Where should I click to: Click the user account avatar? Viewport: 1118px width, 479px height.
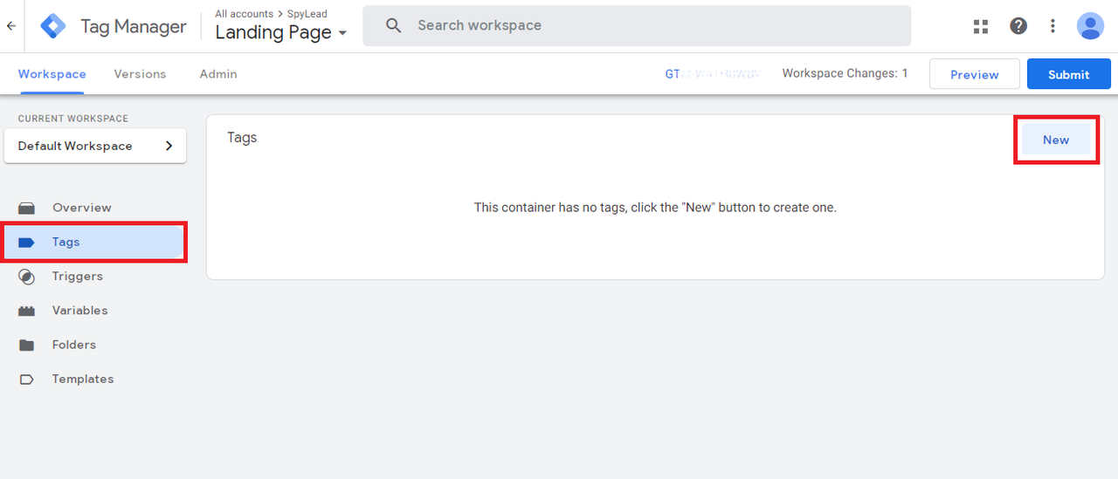point(1090,26)
